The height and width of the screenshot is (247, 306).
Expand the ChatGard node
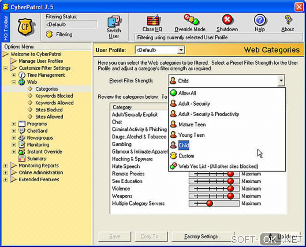click(14, 131)
